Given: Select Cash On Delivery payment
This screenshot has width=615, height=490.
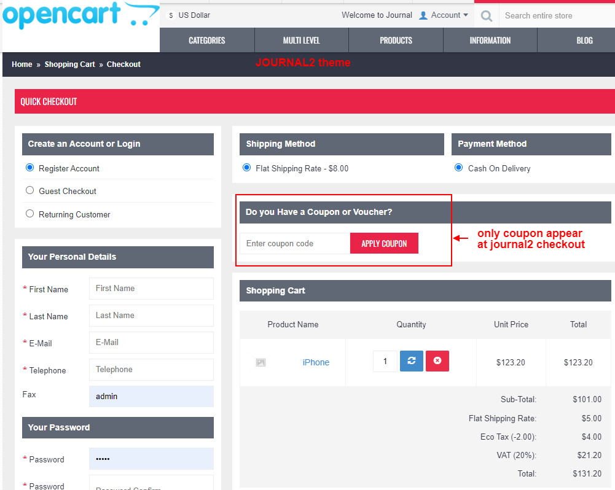Looking at the screenshot, I should [x=458, y=168].
